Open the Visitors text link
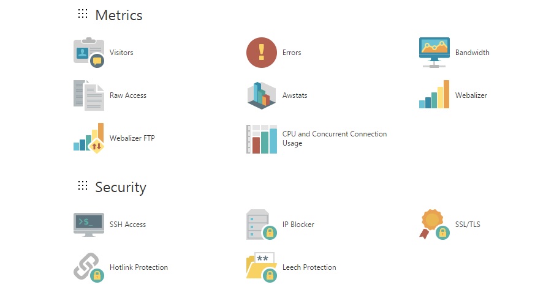This screenshot has width=535, height=290. pos(121,53)
